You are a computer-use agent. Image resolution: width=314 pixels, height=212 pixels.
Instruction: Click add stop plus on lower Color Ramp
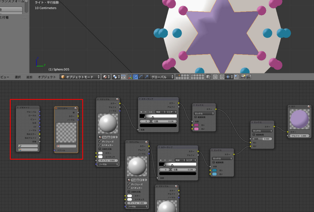coord(161,160)
